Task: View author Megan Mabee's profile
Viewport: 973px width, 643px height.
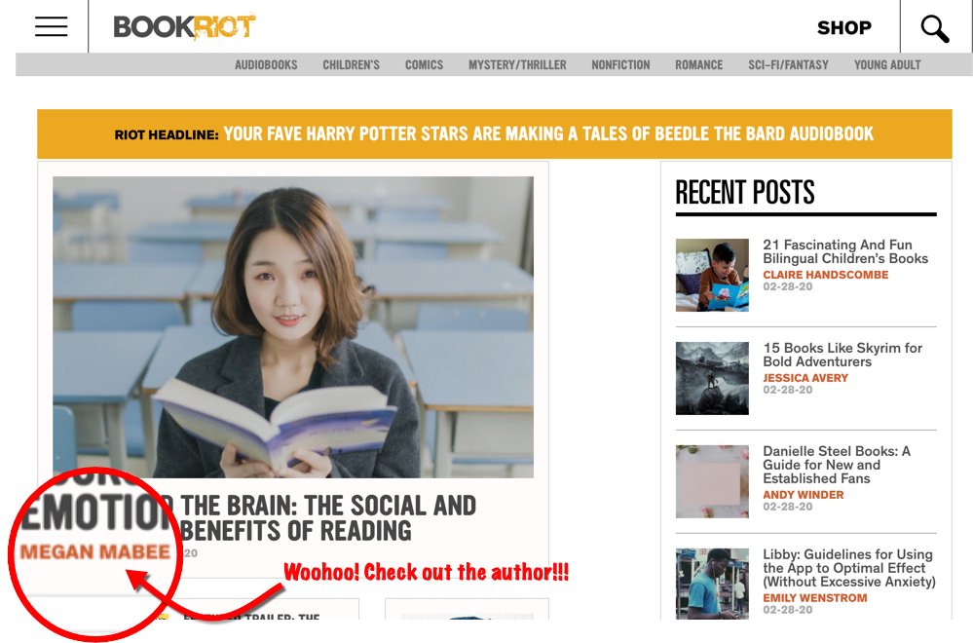Action: [x=97, y=550]
